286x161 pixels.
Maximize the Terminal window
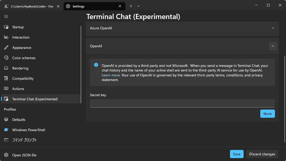pos(268,5)
